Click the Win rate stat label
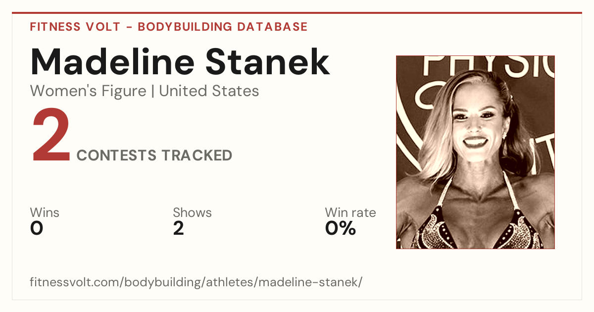Image resolution: width=594 pixels, height=312 pixels. [x=350, y=212]
